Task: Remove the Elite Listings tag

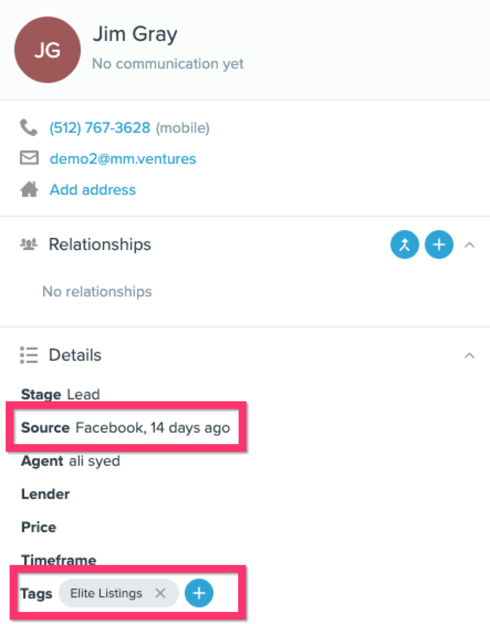Action: tap(160, 594)
